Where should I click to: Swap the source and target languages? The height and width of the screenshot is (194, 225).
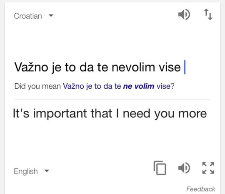click(208, 15)
